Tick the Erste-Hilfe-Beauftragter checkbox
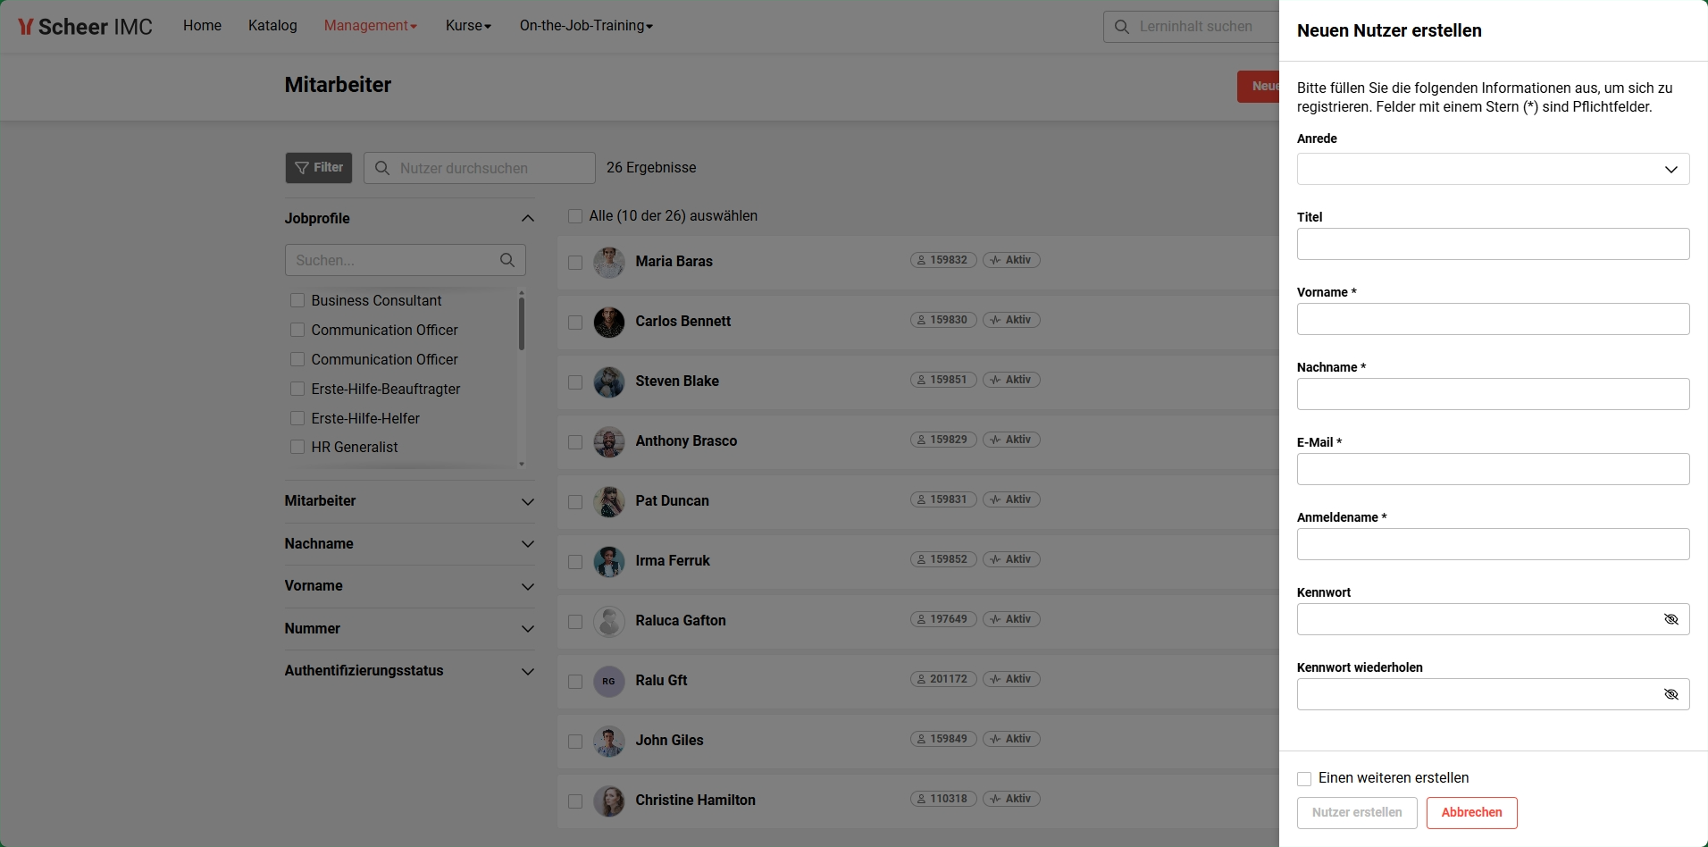This screenshot has width=1708, height=847. [x=297, y=389]
